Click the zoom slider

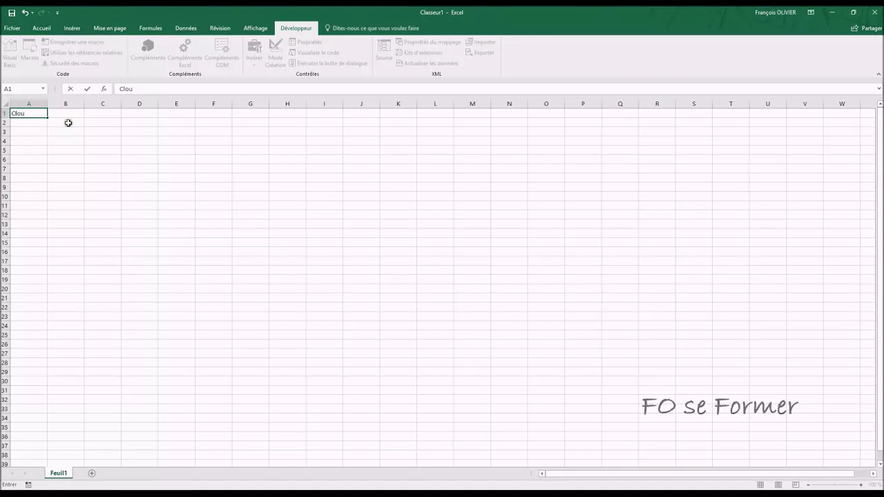pyautogui.click(x=834, y=485)
